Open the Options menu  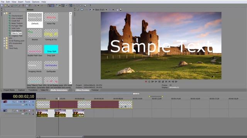pos(36,2)
